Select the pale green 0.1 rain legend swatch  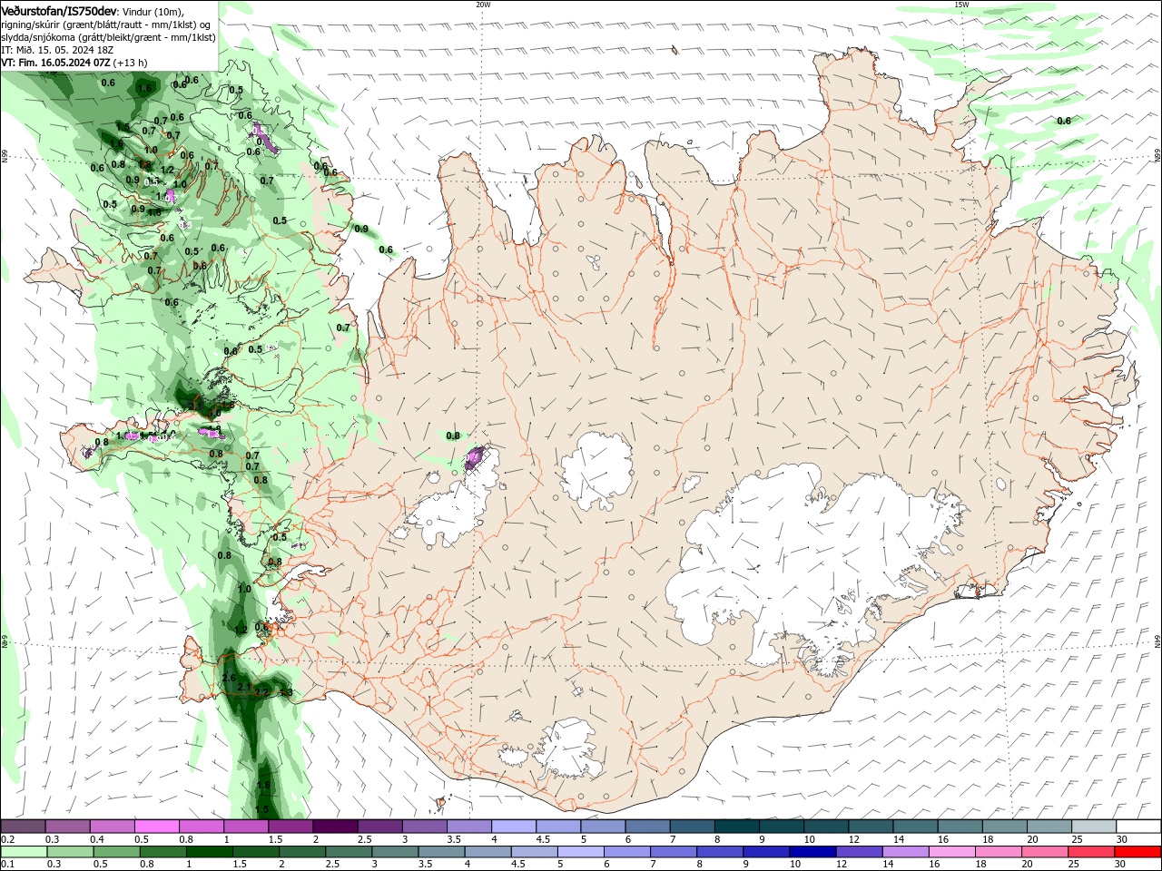click(23, 852)
